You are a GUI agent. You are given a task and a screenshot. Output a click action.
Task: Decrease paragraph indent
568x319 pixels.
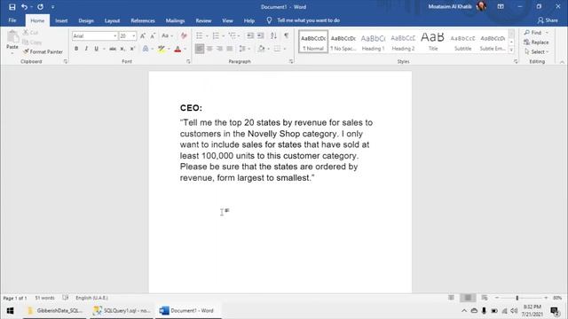coord(250,35)
